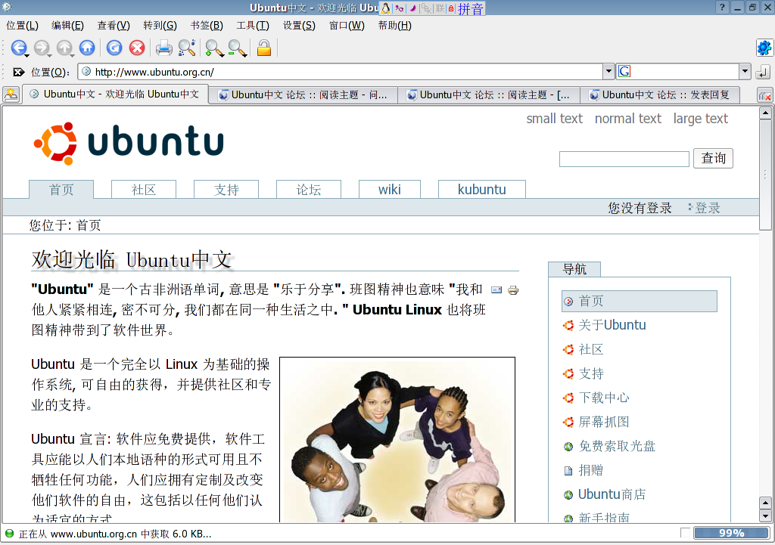Switch to the 阅读主题 - [... browser tab
The width and height of the screenshot is (775, 545).
(490, 94)
